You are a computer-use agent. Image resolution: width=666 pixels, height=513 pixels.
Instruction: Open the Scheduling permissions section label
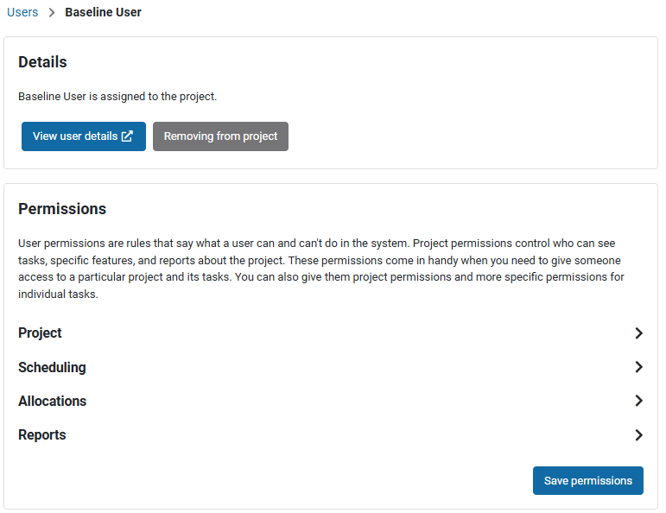(52, 367)
